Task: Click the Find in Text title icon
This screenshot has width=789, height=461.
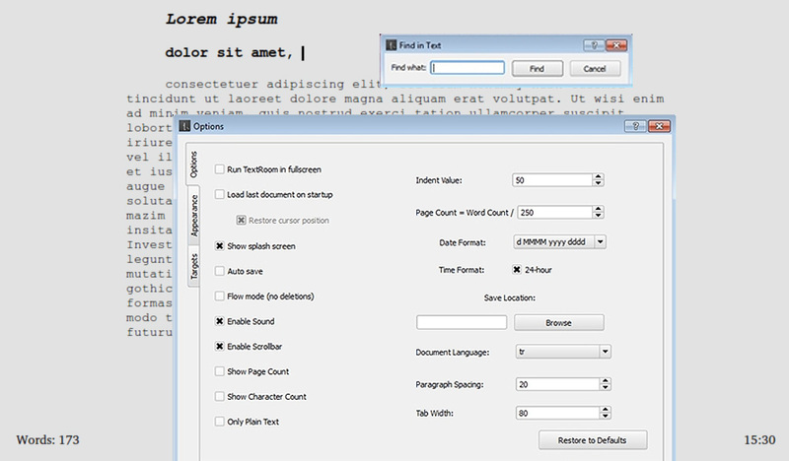Action: coord(391,45)
